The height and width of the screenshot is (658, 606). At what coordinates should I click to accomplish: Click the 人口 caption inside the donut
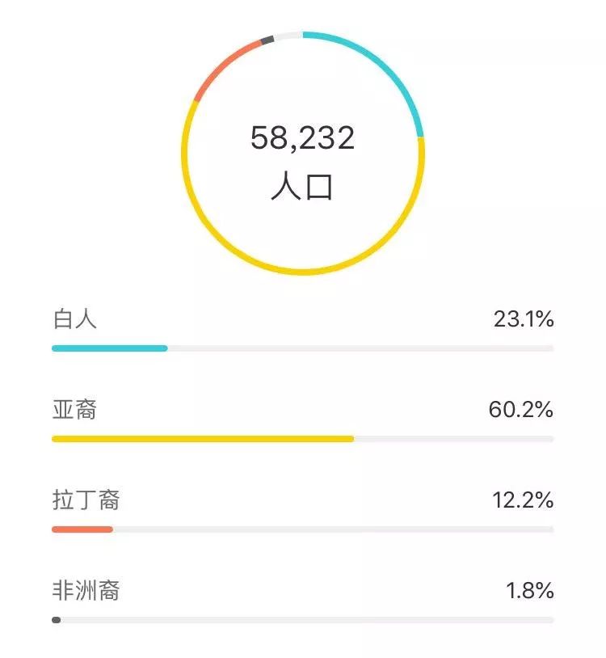302,185
